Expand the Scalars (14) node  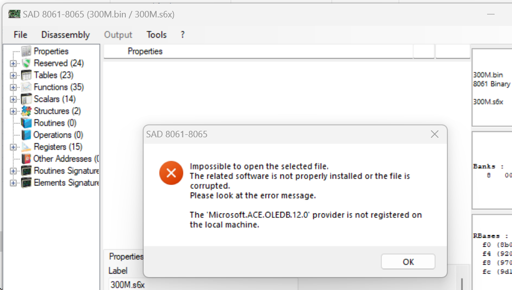(13, 99)
